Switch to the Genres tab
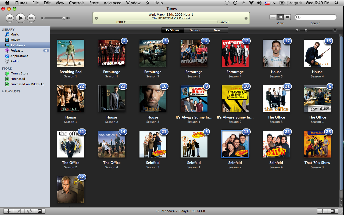The width and height of the screenshot is (344, 215). (x=195, y=30)
